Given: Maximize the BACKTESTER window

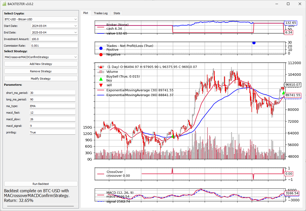Looking at the screenshot, I should point(288,4).
